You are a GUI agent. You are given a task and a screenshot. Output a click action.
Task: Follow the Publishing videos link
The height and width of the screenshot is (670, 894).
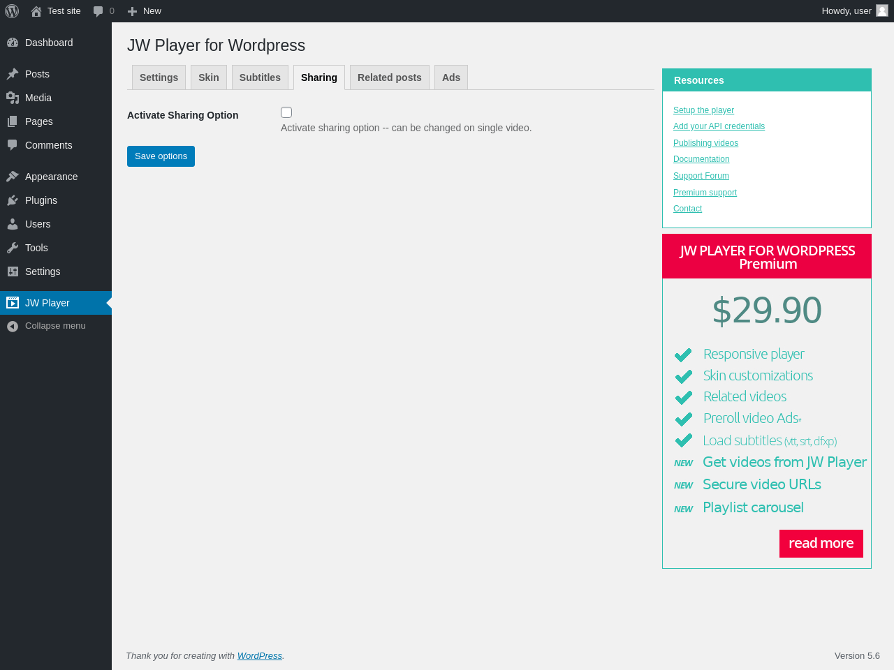tap(705, 143)
